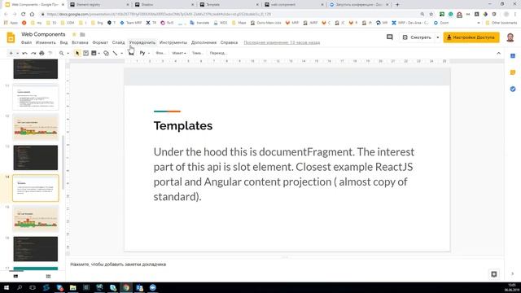Open the Google account avatar
Viewport: 521px width, 293px height.
point(510,37)
